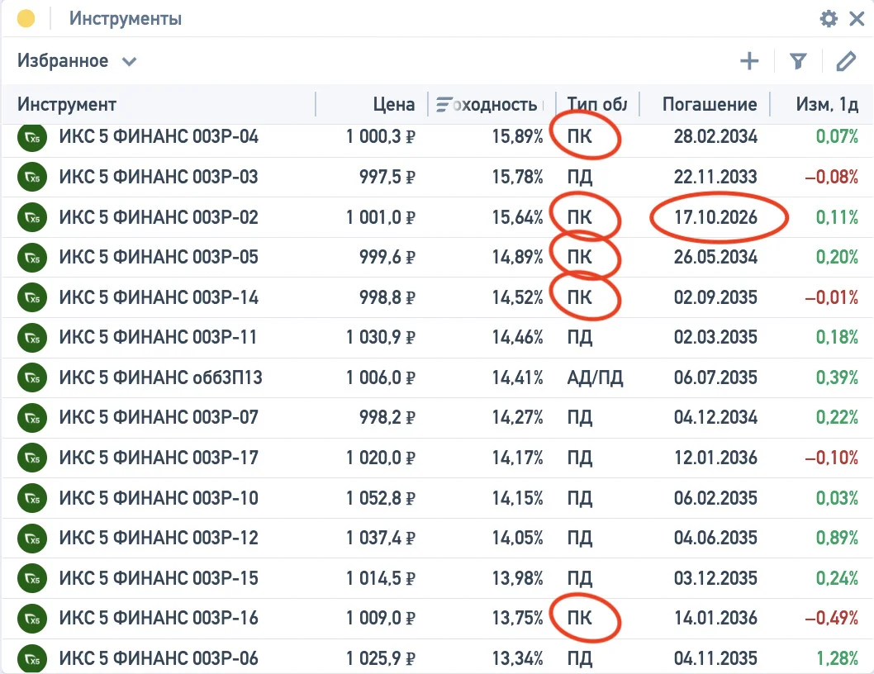This screenshot has height=674, width=874.
Task: Edit list with pencil icon
Action: [x=846, y=61]
